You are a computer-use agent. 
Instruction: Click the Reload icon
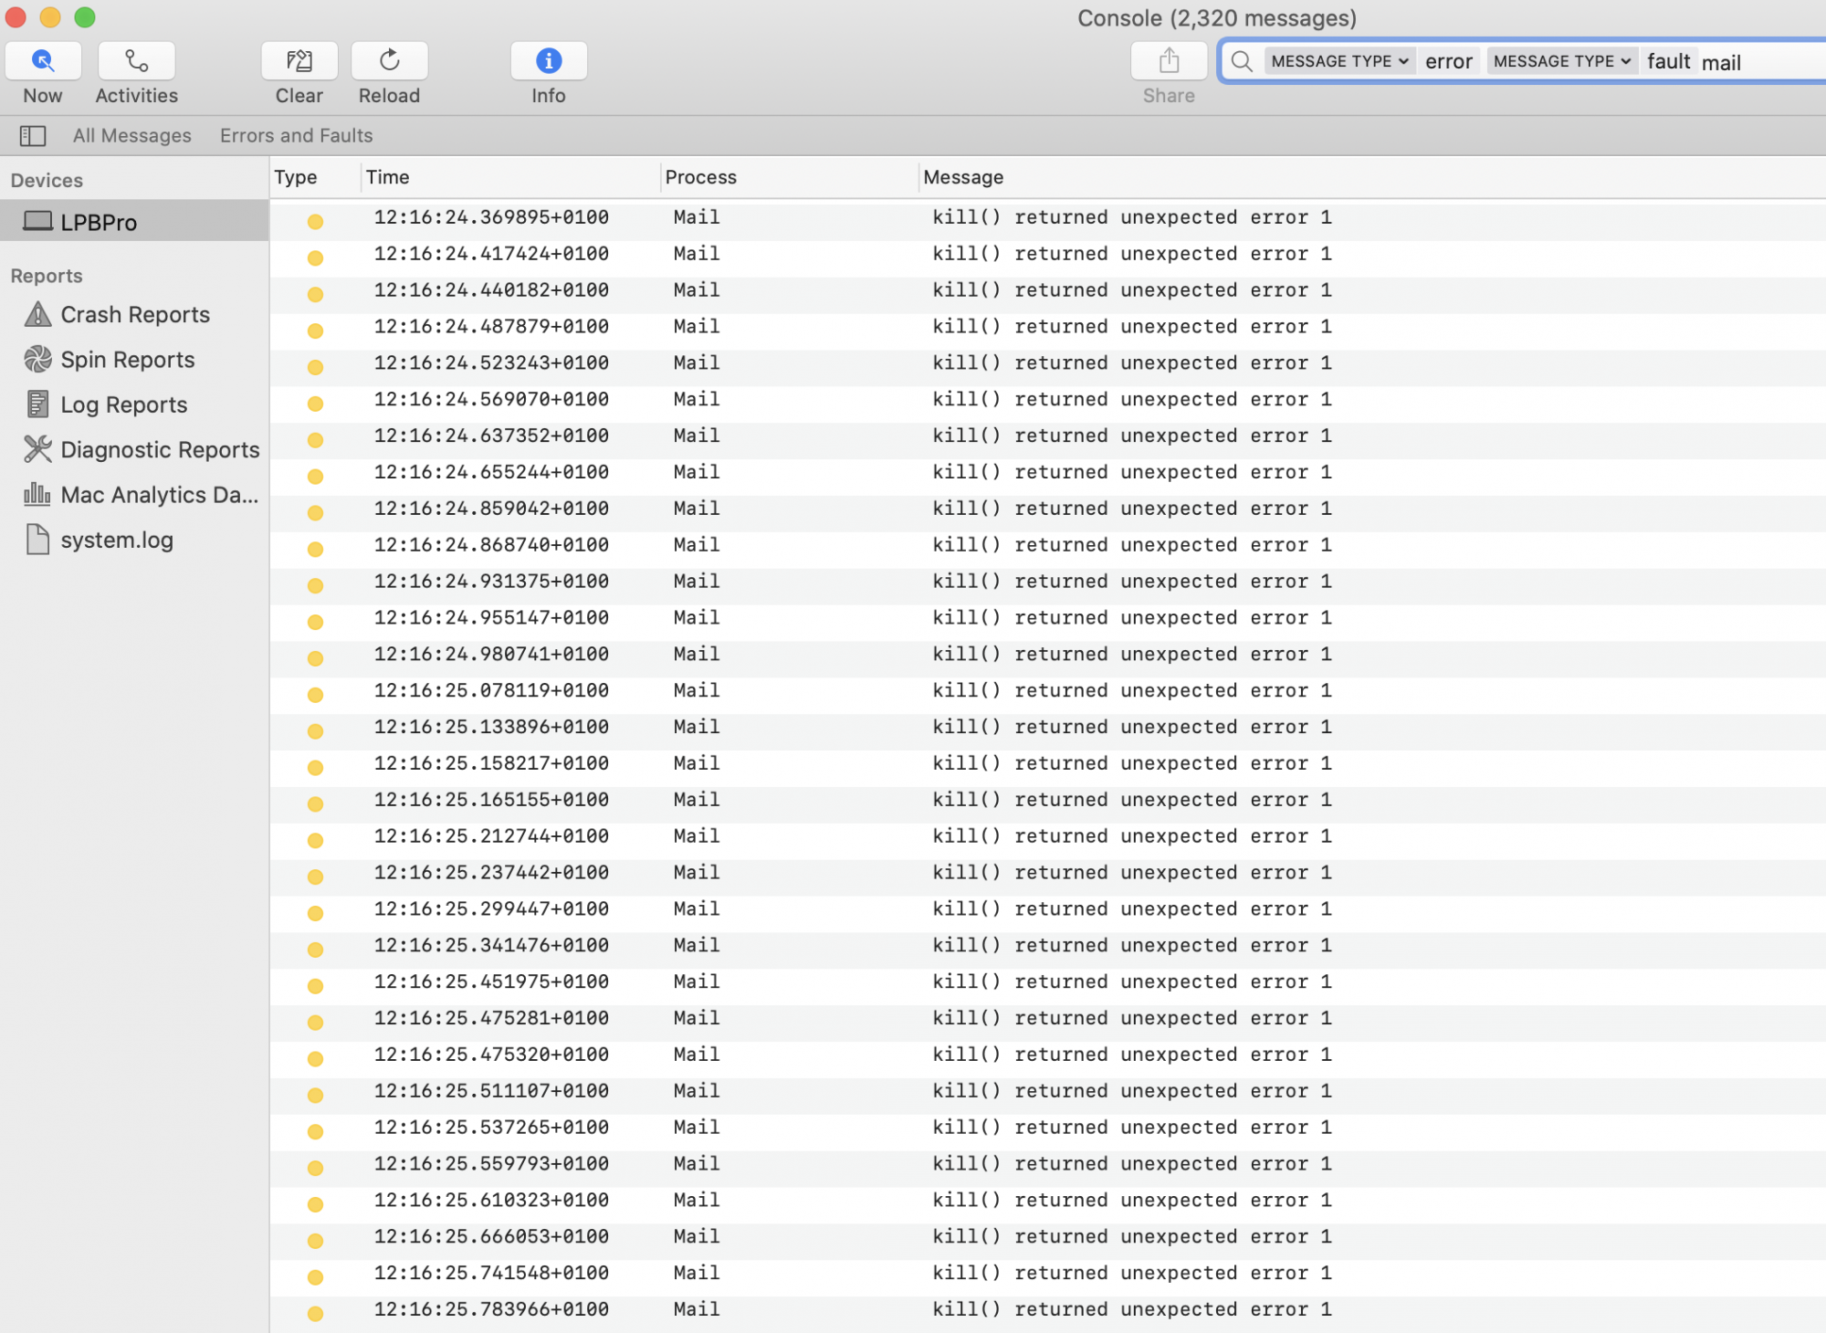389,61
